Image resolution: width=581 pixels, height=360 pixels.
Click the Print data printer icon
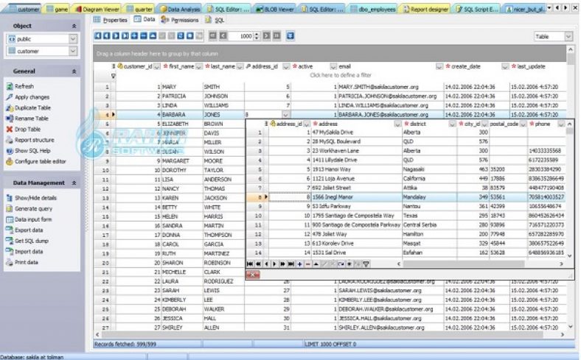click(10, 263)
